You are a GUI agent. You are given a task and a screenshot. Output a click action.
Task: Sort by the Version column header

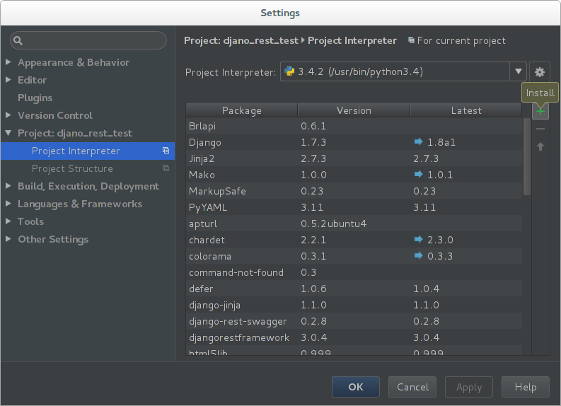tap(354, 110)
